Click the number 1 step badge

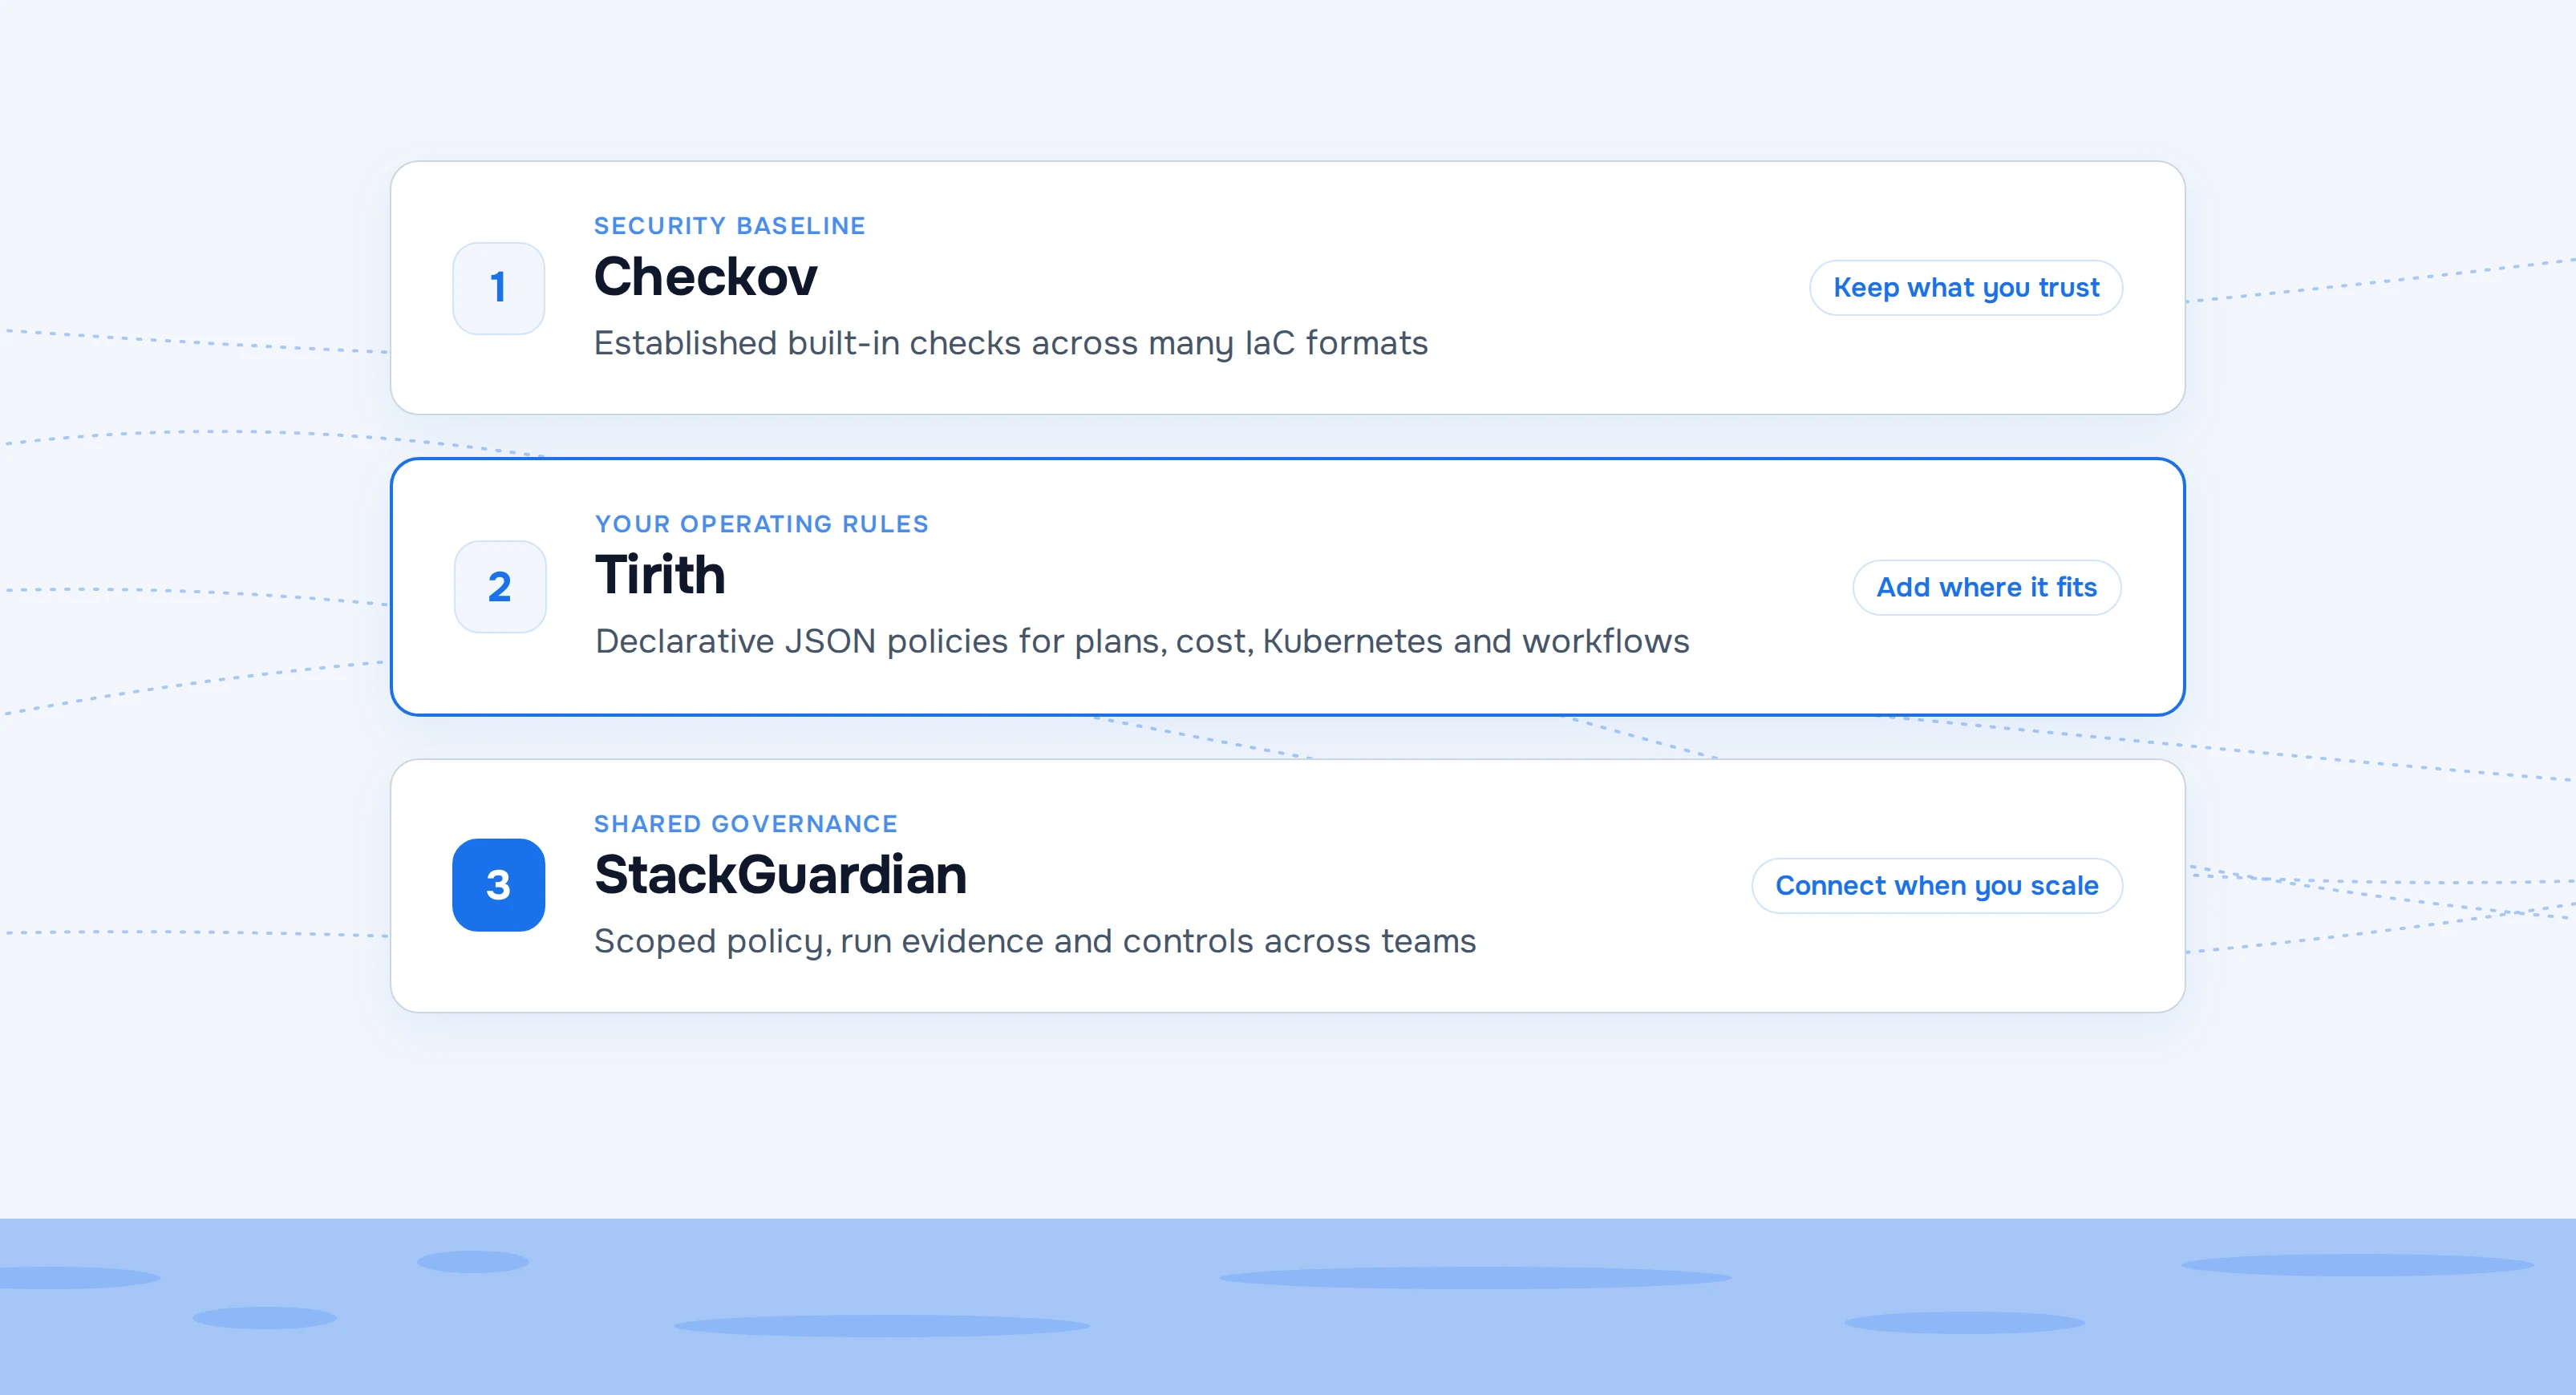(498, 288)
